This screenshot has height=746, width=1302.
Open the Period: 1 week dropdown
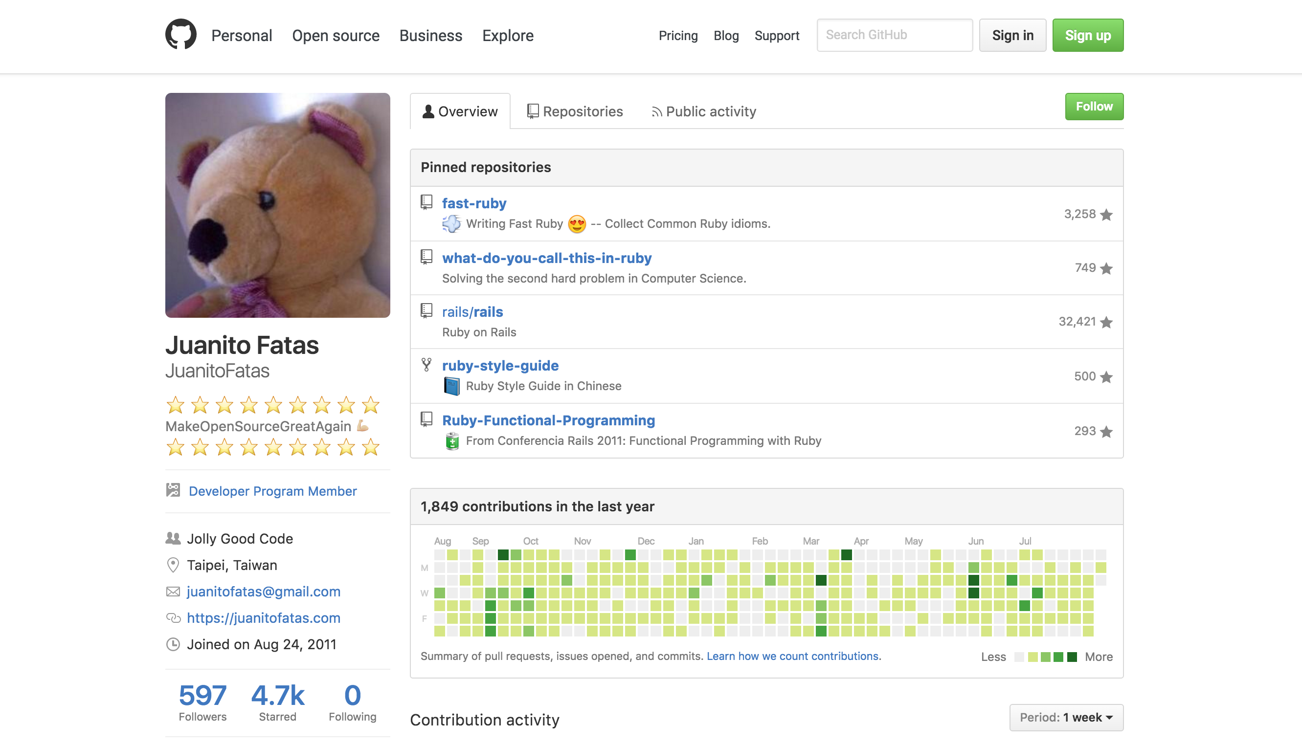click(x=1066, y=717)
